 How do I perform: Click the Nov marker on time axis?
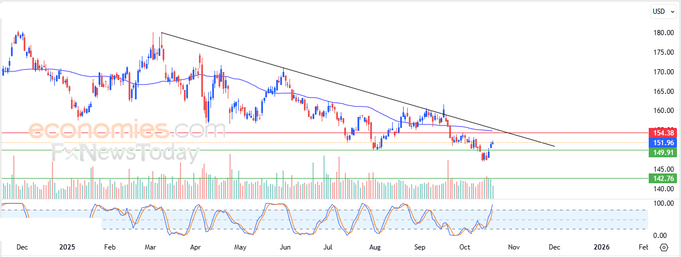pyautogui.click(x=514, y=247)
